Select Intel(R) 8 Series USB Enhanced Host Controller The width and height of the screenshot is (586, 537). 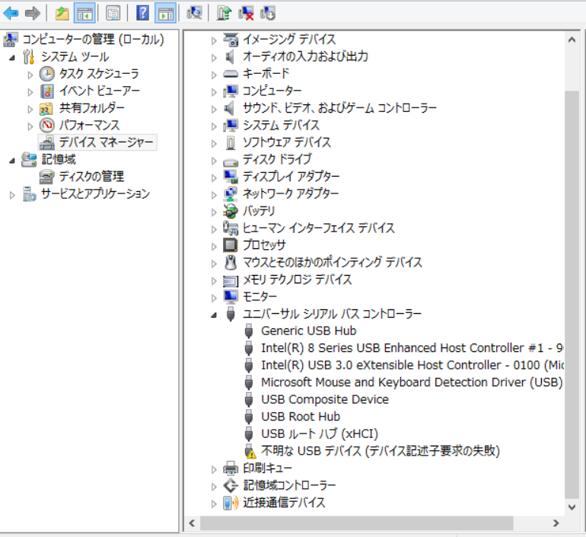click(412, 348)
